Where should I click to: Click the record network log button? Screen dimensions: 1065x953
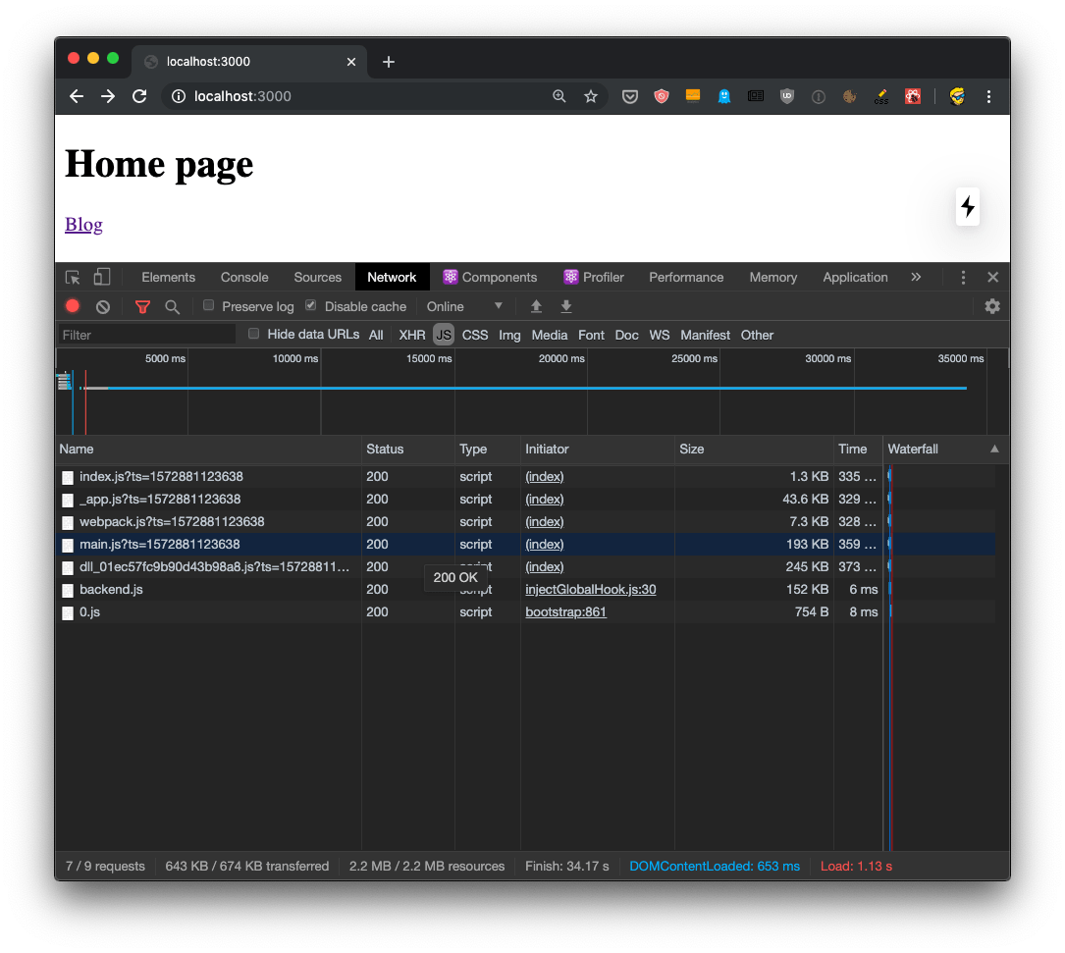pyautogui.click(x=73, y=306)
